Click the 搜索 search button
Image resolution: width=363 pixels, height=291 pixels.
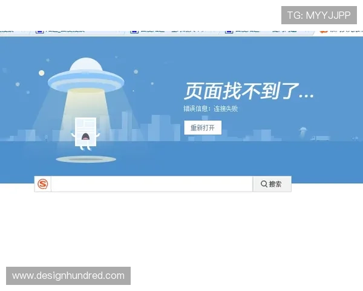pos(272,184)
